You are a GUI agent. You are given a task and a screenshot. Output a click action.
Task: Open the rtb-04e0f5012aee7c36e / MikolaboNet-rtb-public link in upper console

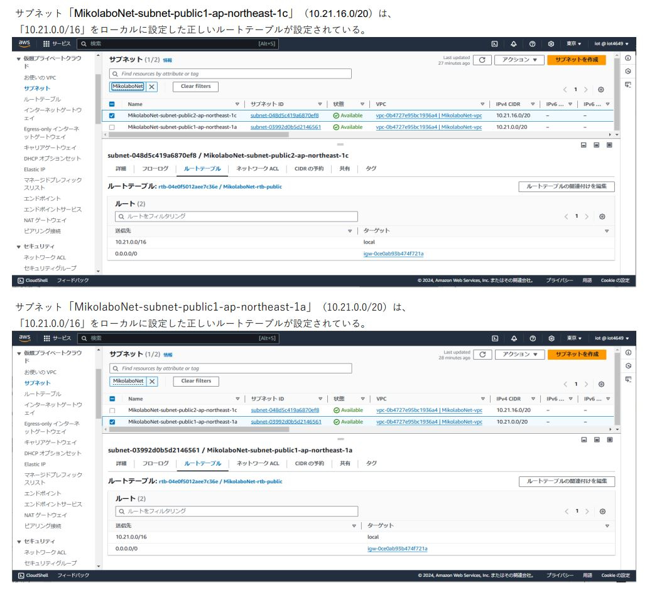220,187
